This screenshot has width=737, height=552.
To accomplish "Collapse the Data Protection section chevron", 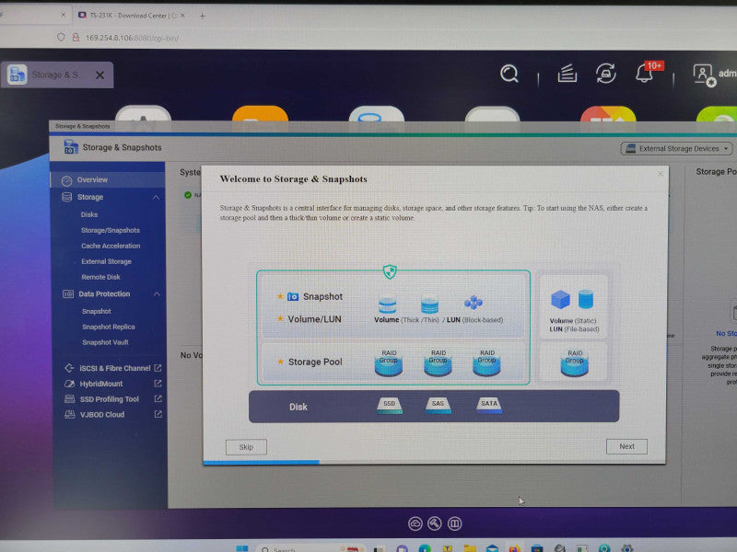I will [157, 294].
